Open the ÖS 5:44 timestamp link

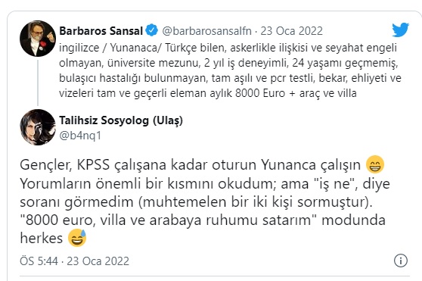[x=75, y=261]
